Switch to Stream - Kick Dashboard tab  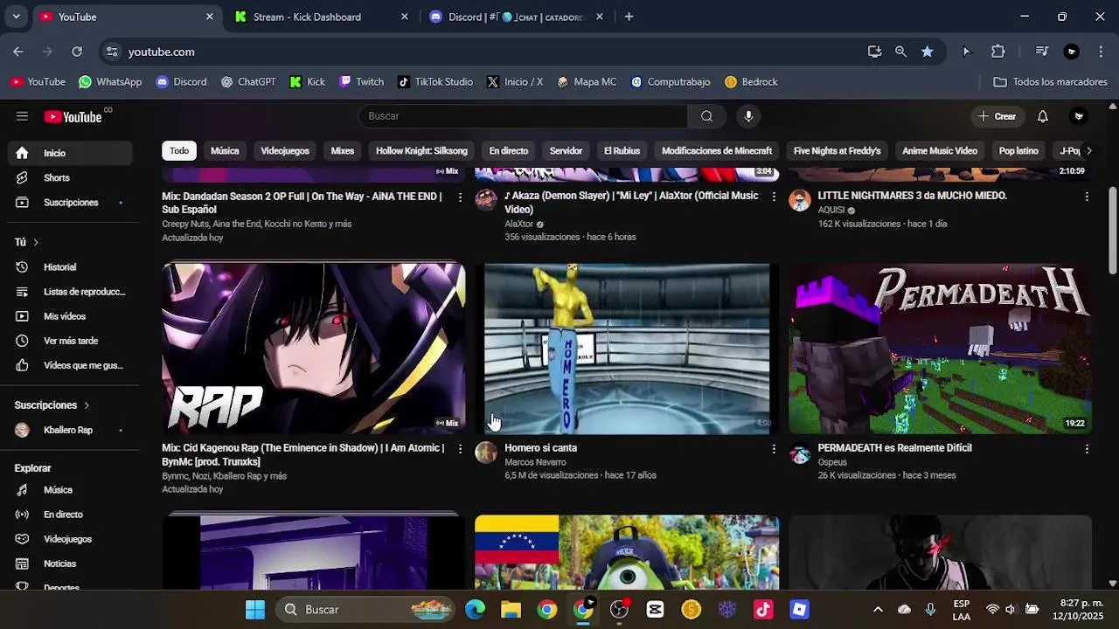point(321,17)
